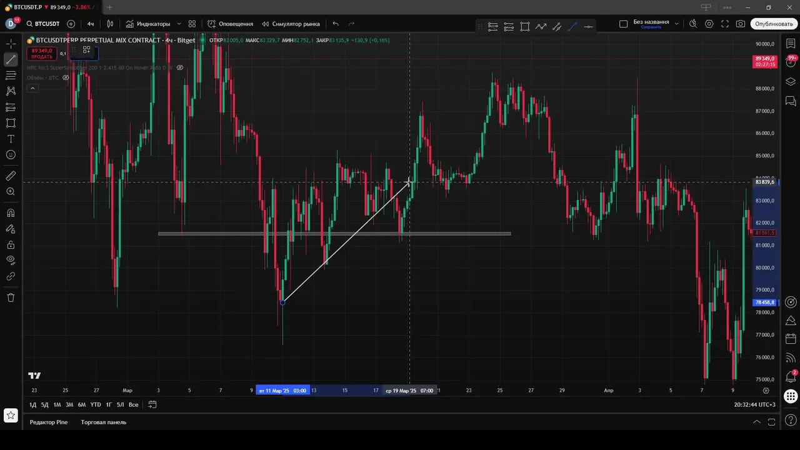Open the text annotation tool

coord(11,139)
